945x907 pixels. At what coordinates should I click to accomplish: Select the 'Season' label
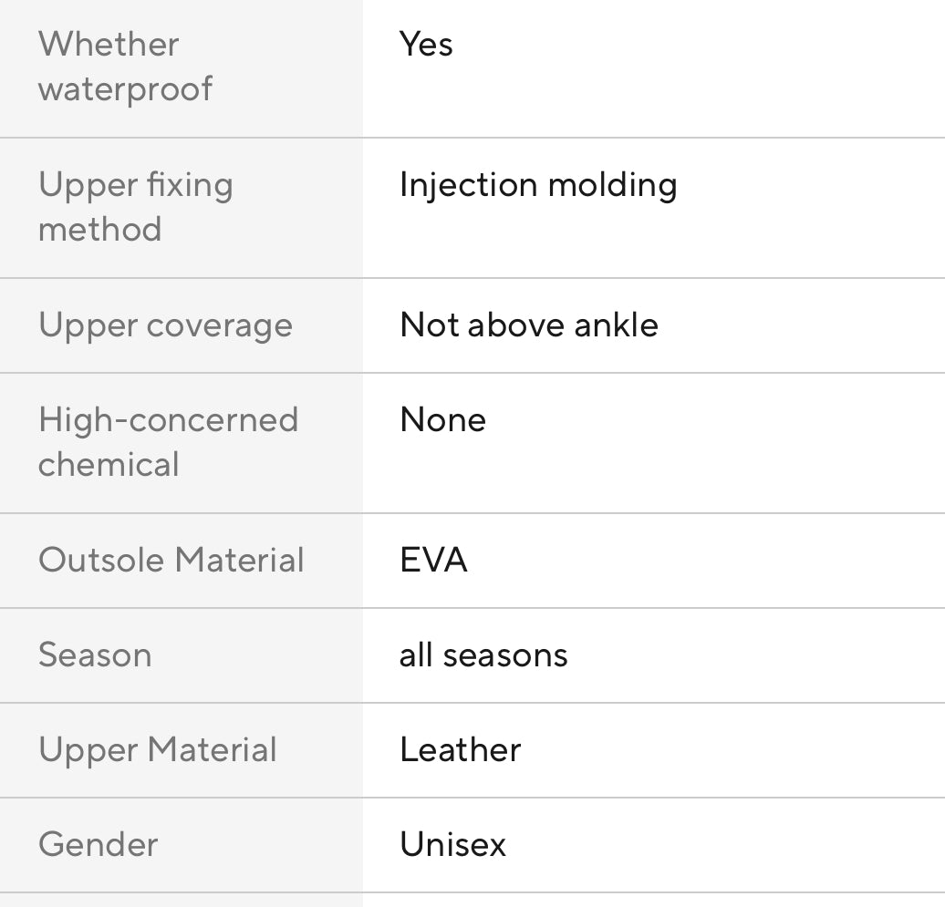pos(95,654)
